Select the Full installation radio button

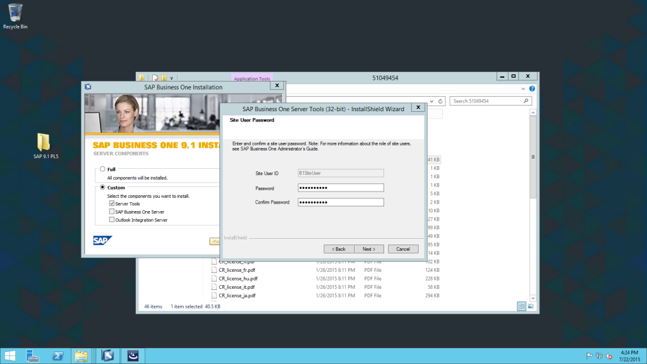point(102,169)
